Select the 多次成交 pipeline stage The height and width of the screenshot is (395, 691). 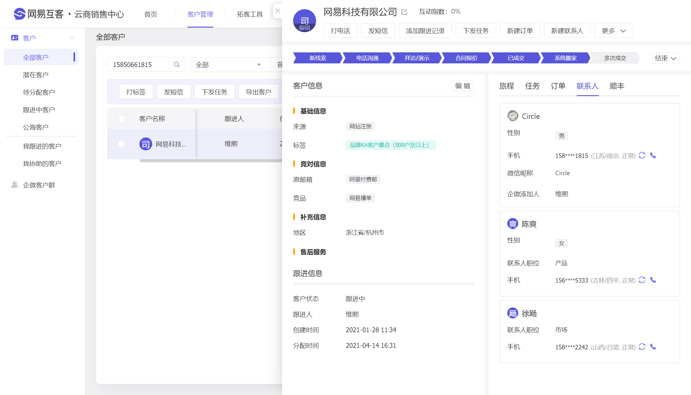pos(615,58)
